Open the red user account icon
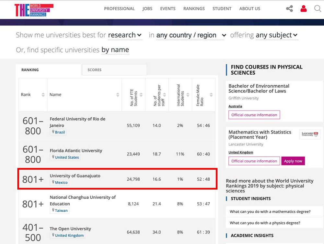Screen dimensions: 324x244 click(x=303, y=9)
